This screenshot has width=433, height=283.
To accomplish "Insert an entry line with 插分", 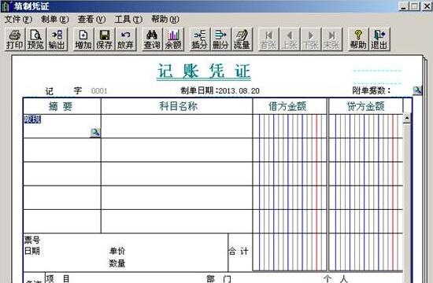I will pos(200,39).
